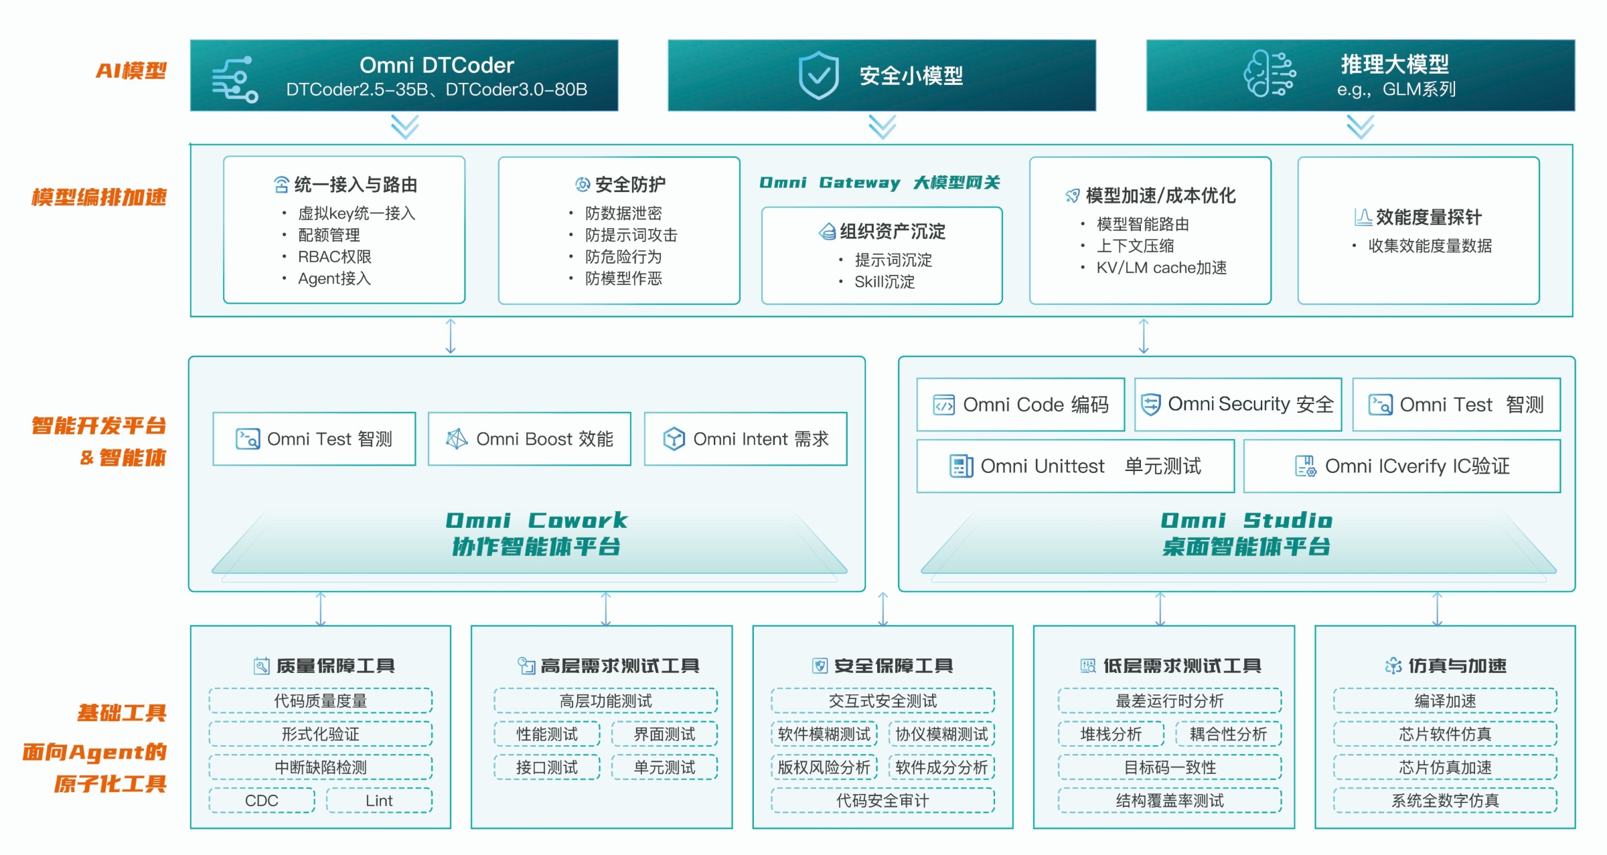This screenshot has height=855, width=1607.
Task: Click the Omni Intent 需求 cube icon
Action: (674, 439)
